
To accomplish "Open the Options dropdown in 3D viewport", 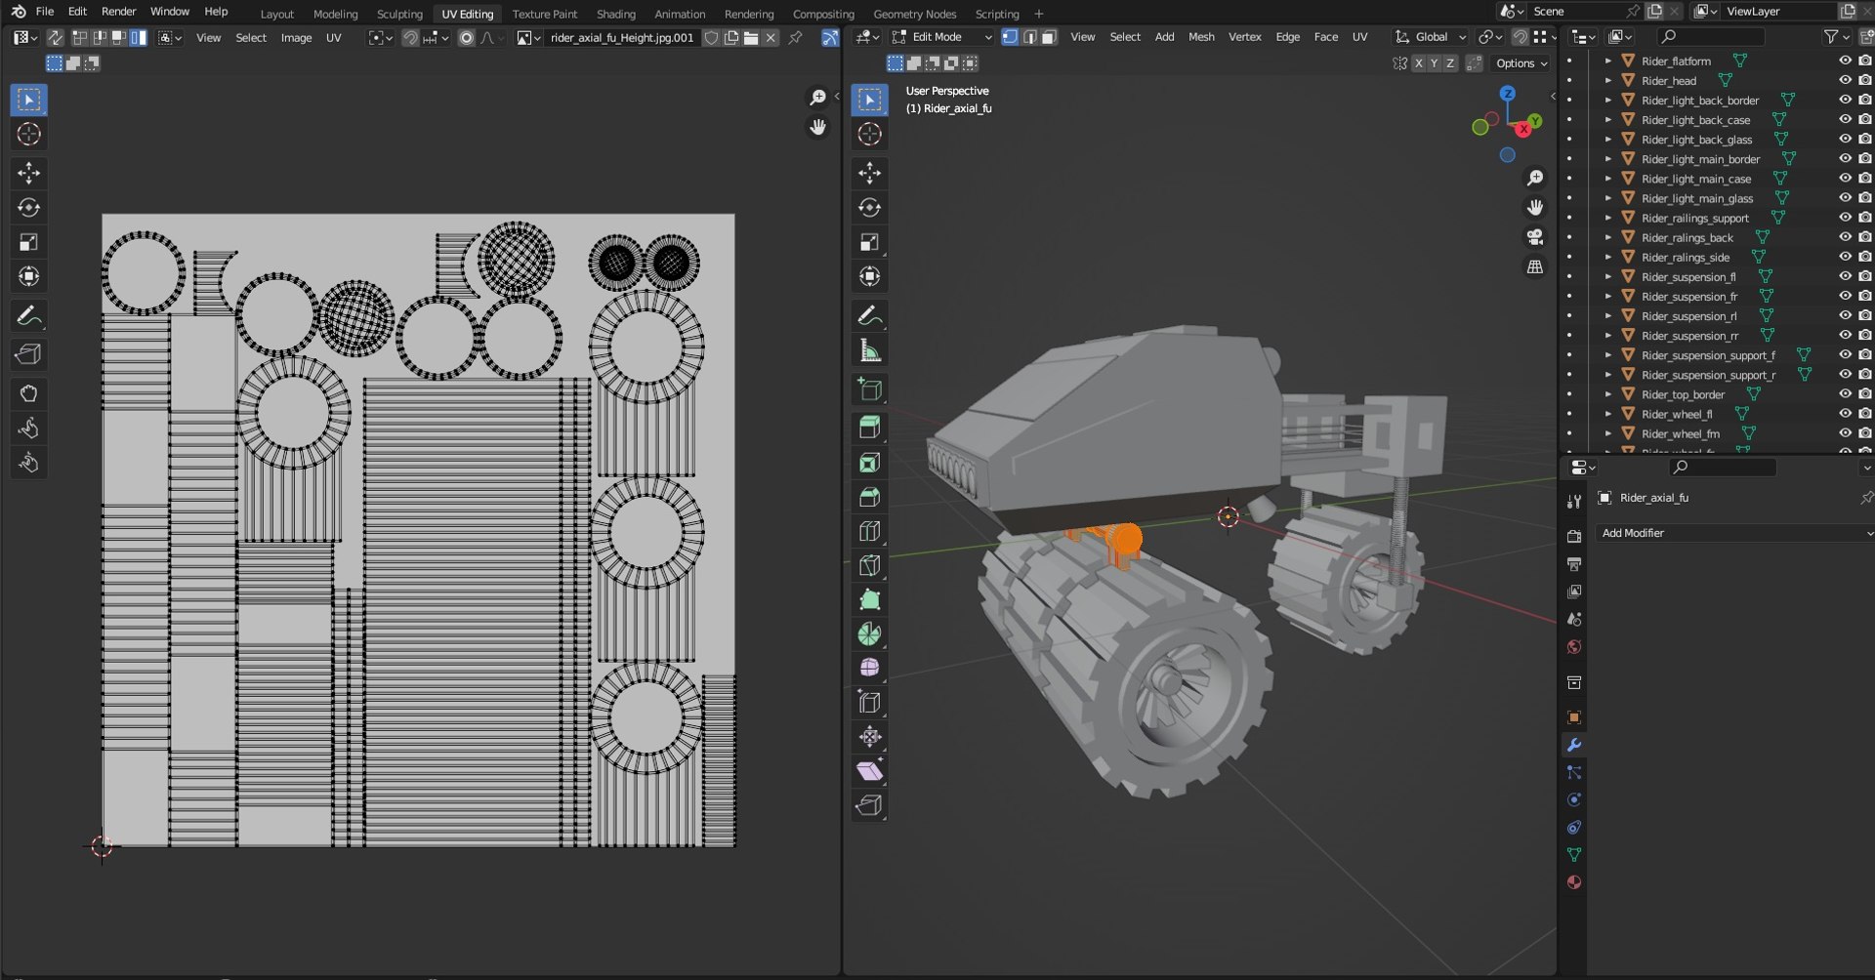I will [x=1521, y=63].
